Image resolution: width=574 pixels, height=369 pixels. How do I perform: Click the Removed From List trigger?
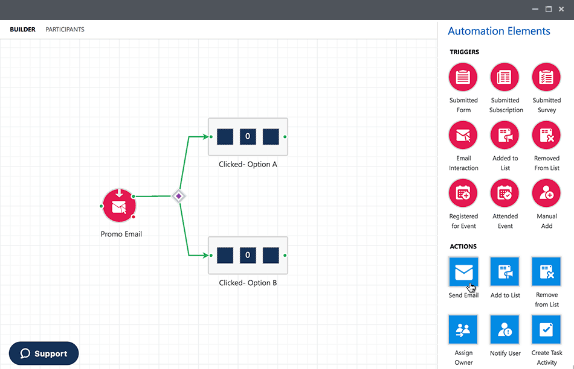point(546,136)
